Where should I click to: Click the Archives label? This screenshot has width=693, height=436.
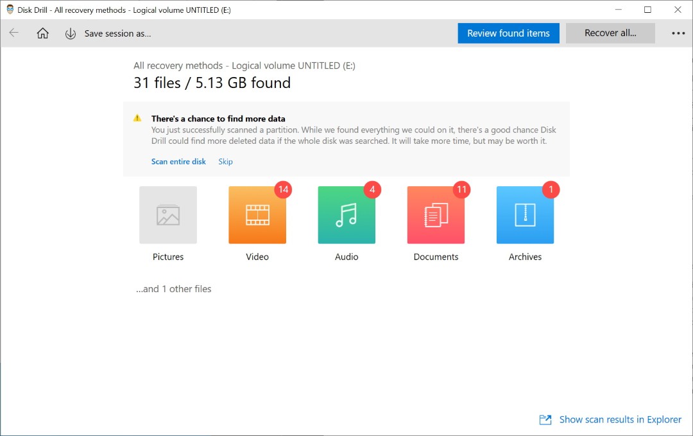click(x=525, y=257)
